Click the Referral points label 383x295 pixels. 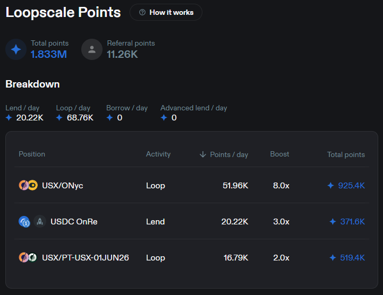coord(131,43)
